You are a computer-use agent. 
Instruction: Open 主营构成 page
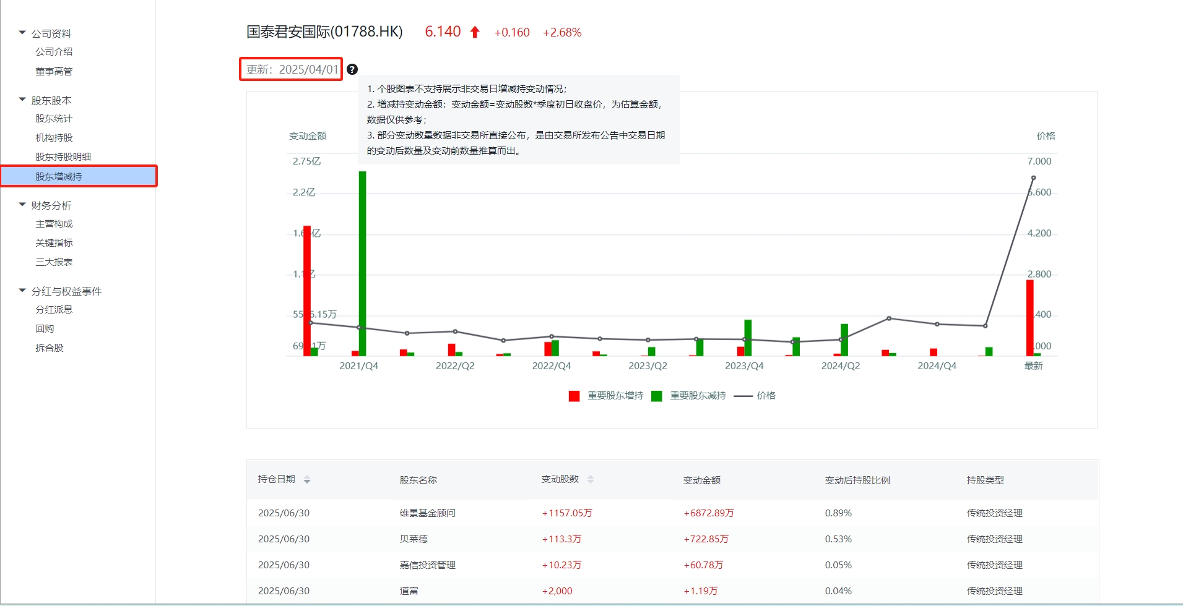click(x=54, y=224)
